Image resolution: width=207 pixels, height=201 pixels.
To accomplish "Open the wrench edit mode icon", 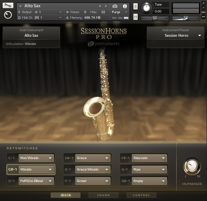I will pos(8,6).
